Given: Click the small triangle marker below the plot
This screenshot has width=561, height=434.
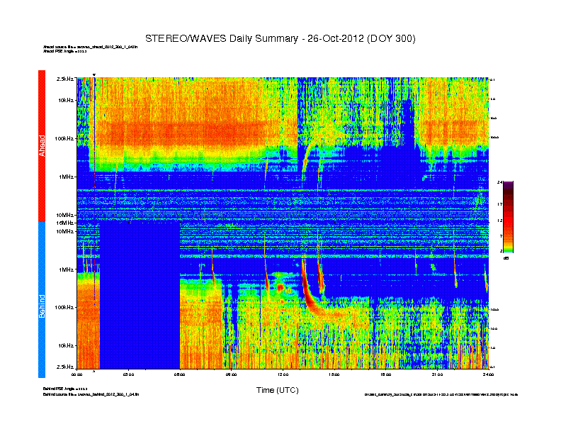Looking at the screenshot, I should [93, 371].
